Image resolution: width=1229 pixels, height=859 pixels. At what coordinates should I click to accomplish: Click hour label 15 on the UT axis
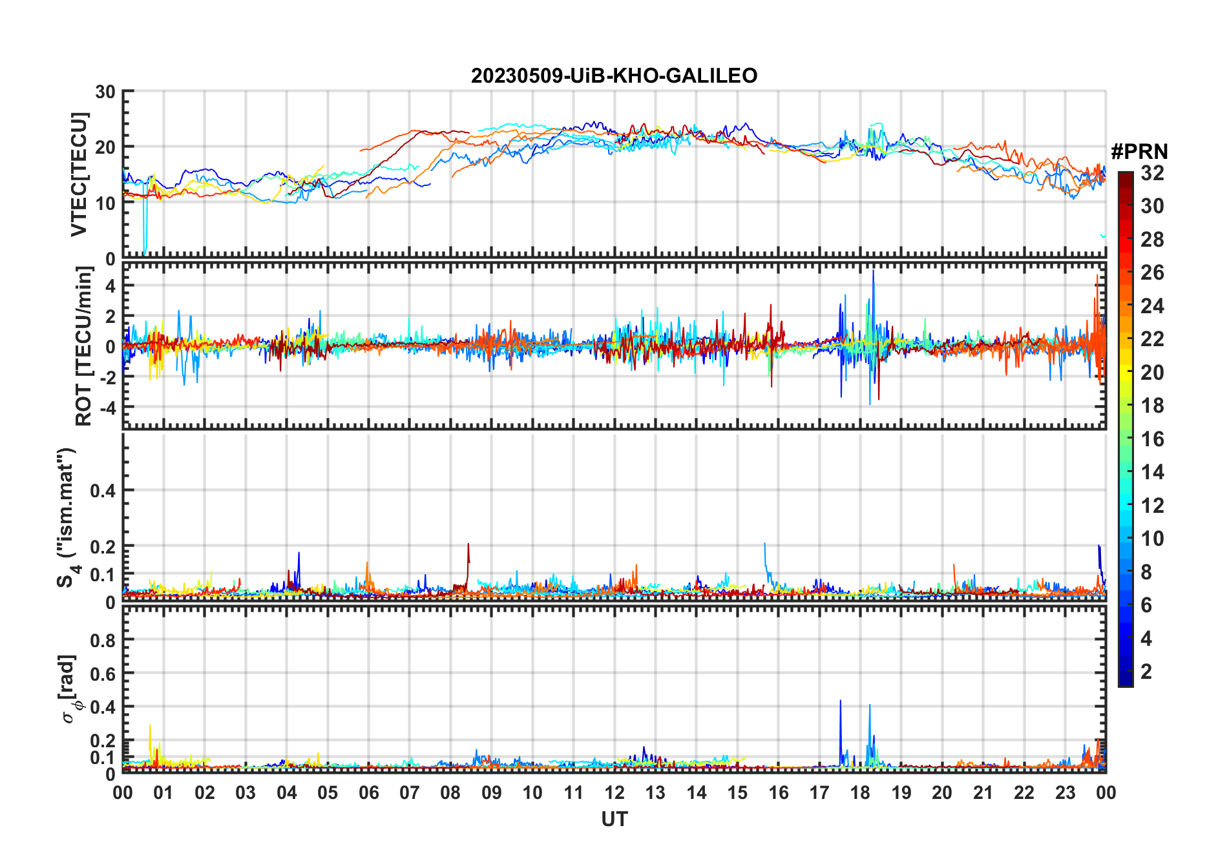pos(737,793)
